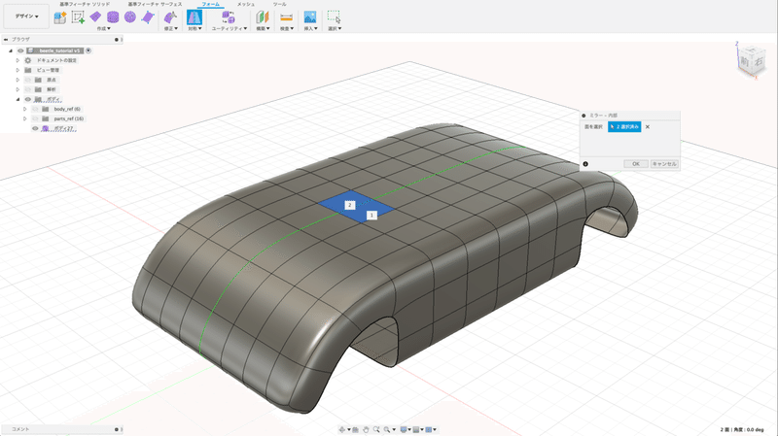Click the Construct plane icon
The height and width of the screenshot is (436, 778).
pos(262,17)
